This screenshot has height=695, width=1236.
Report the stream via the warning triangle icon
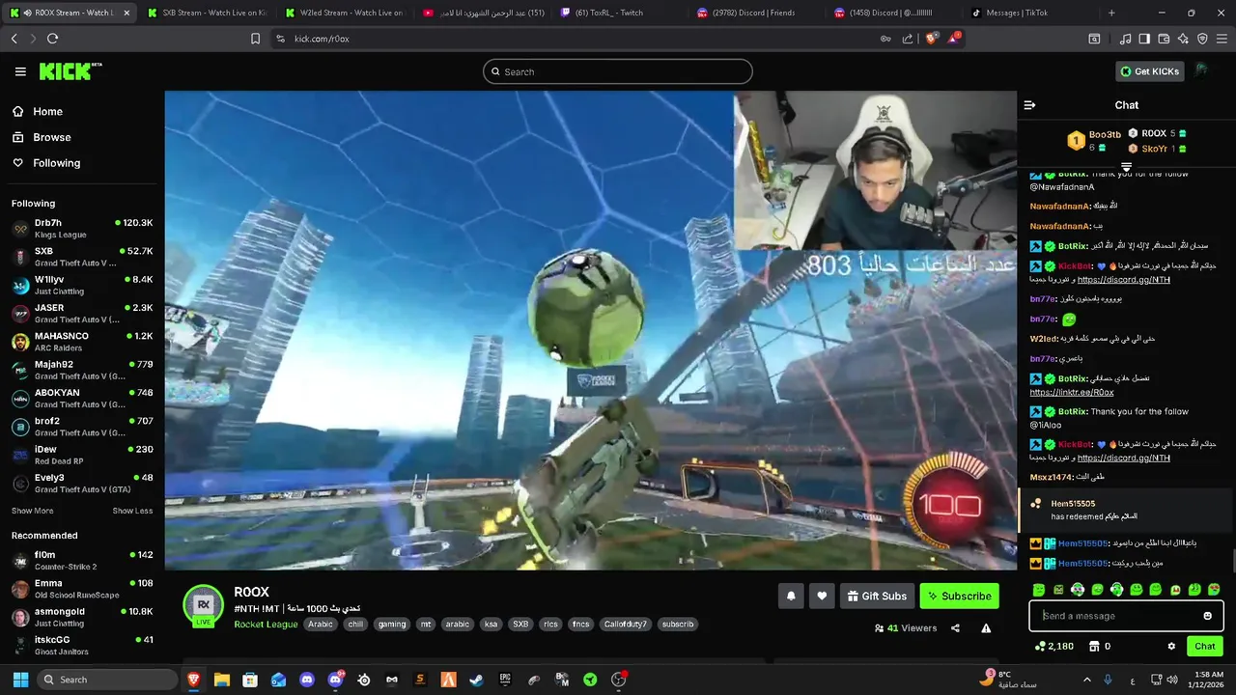[x=986, y=628]
